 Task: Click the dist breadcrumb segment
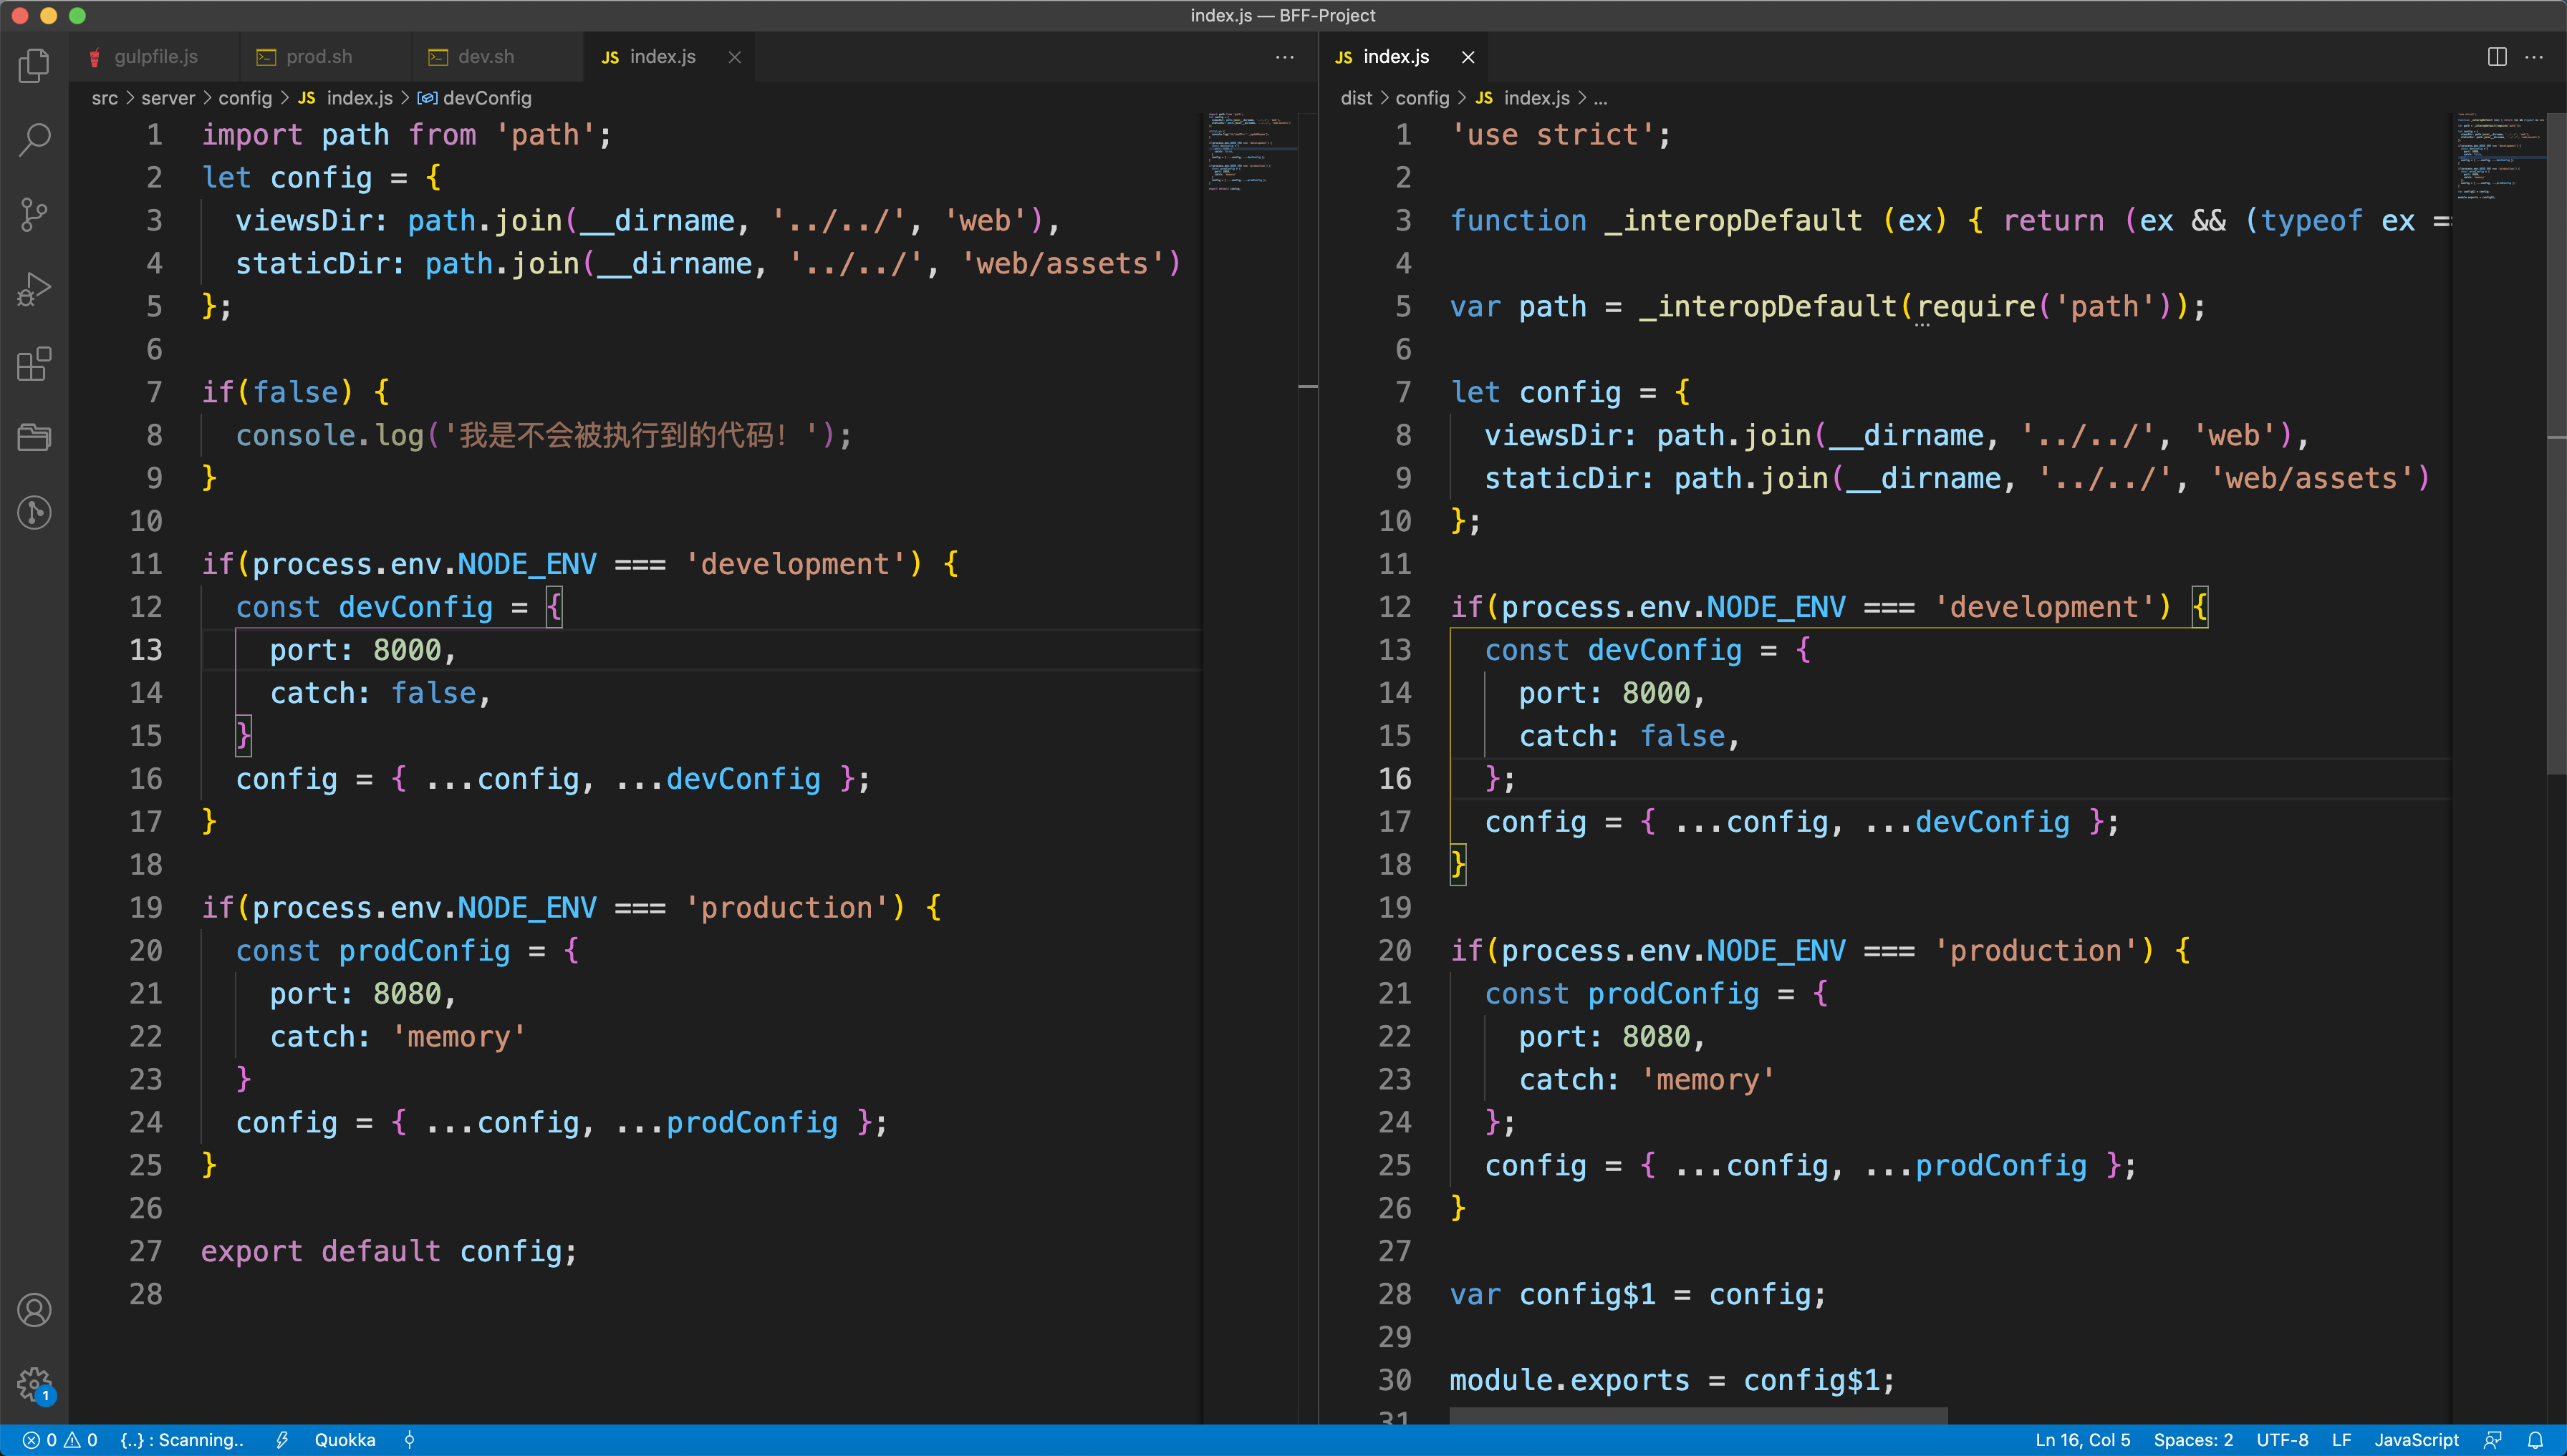pos(1356,98)
